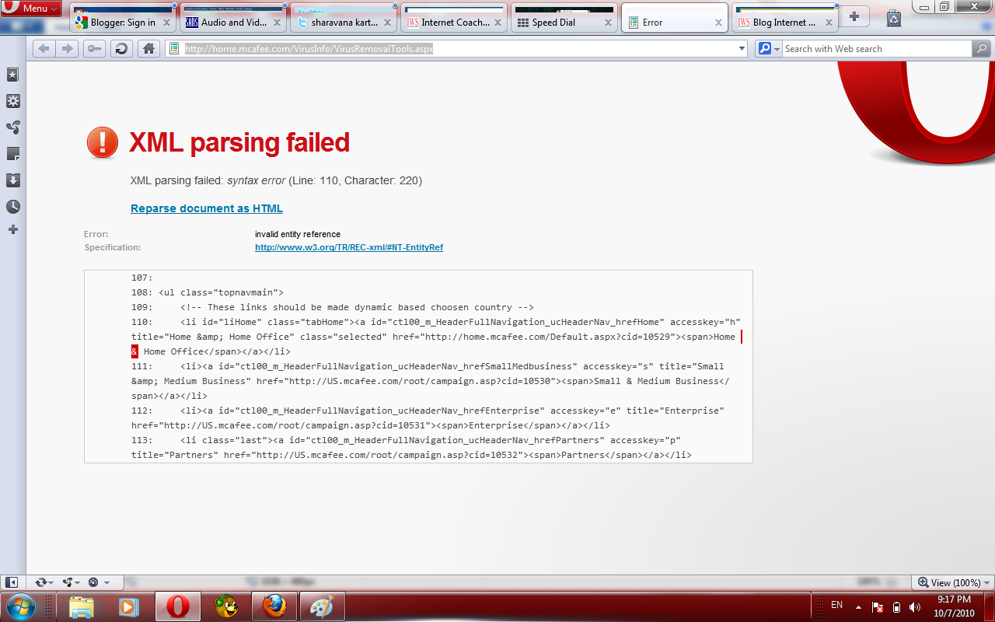Screen dimensions: 995x622
Task: Close the Blogger: Sign in tab
Action: click(166, 23)
